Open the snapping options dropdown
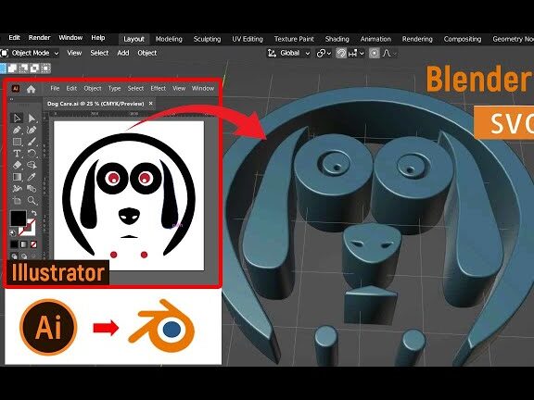 click(357, 54)
